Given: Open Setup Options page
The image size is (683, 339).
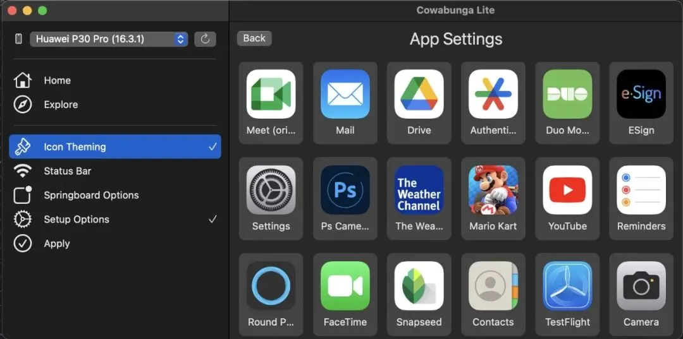Looking at the screenshot, I should click(115, 220).
